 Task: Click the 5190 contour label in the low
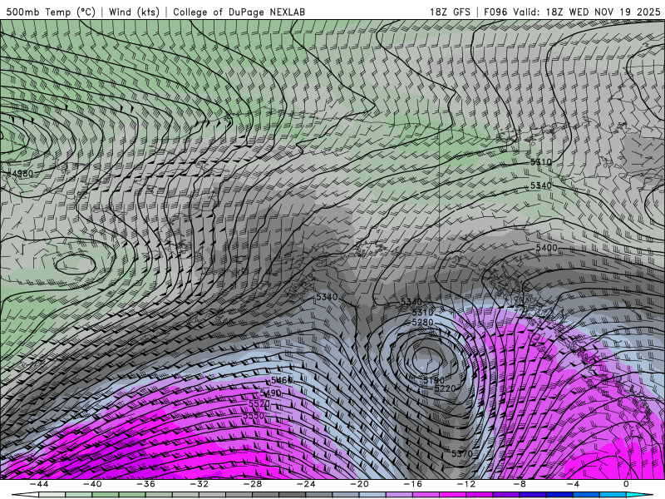pos(434,380)
